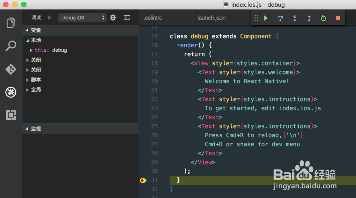
Task: Click the index.ios.js window title icon
Action: click(x=226, y=5)
